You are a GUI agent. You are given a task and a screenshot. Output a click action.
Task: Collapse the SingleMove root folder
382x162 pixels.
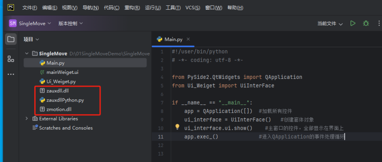[x=27, y=54]
